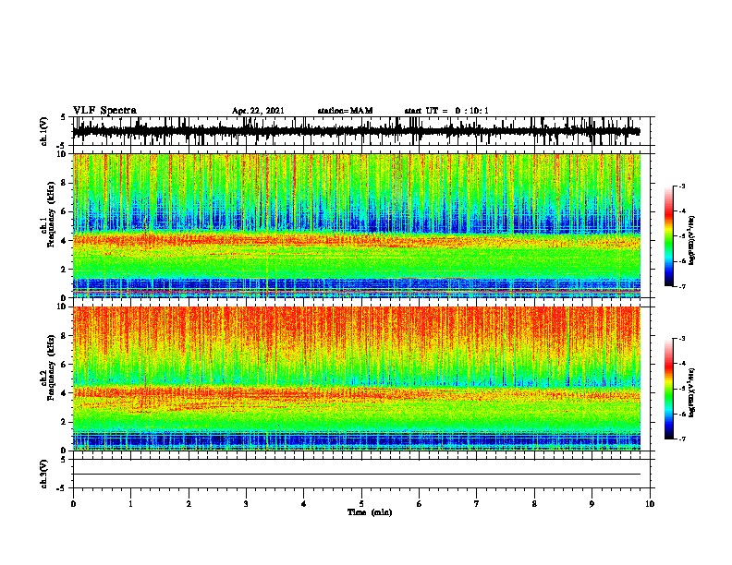Click the 'VLF Spectra' title text
Viewport: 732px width, 565px height.
coord(104,111)
